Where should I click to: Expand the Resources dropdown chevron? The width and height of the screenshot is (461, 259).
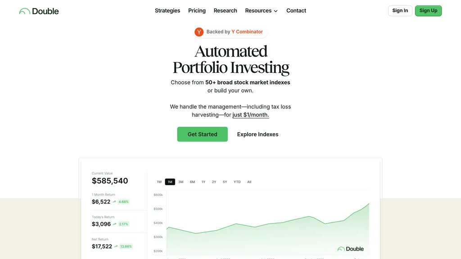[276, 11]
